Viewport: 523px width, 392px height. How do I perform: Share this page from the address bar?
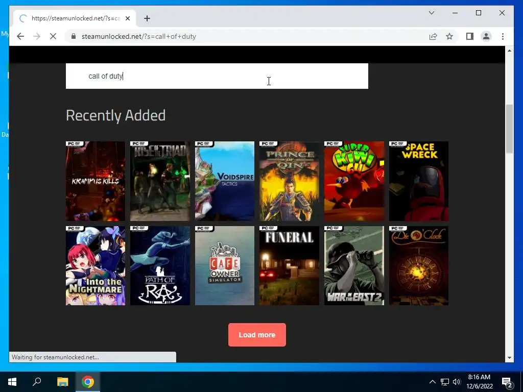[433, 36]
